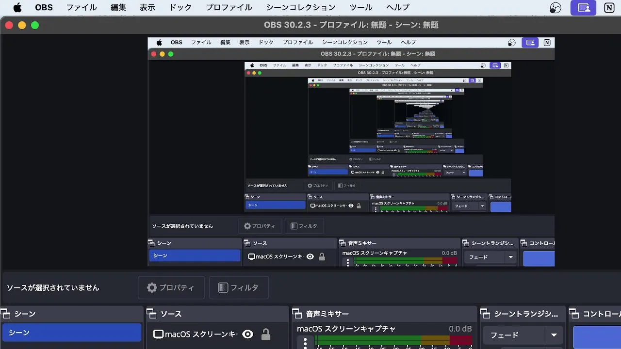Click the float icon of the main 音声ミキサー dock
This screenshot has width=621, height=349.
(297, 314)
